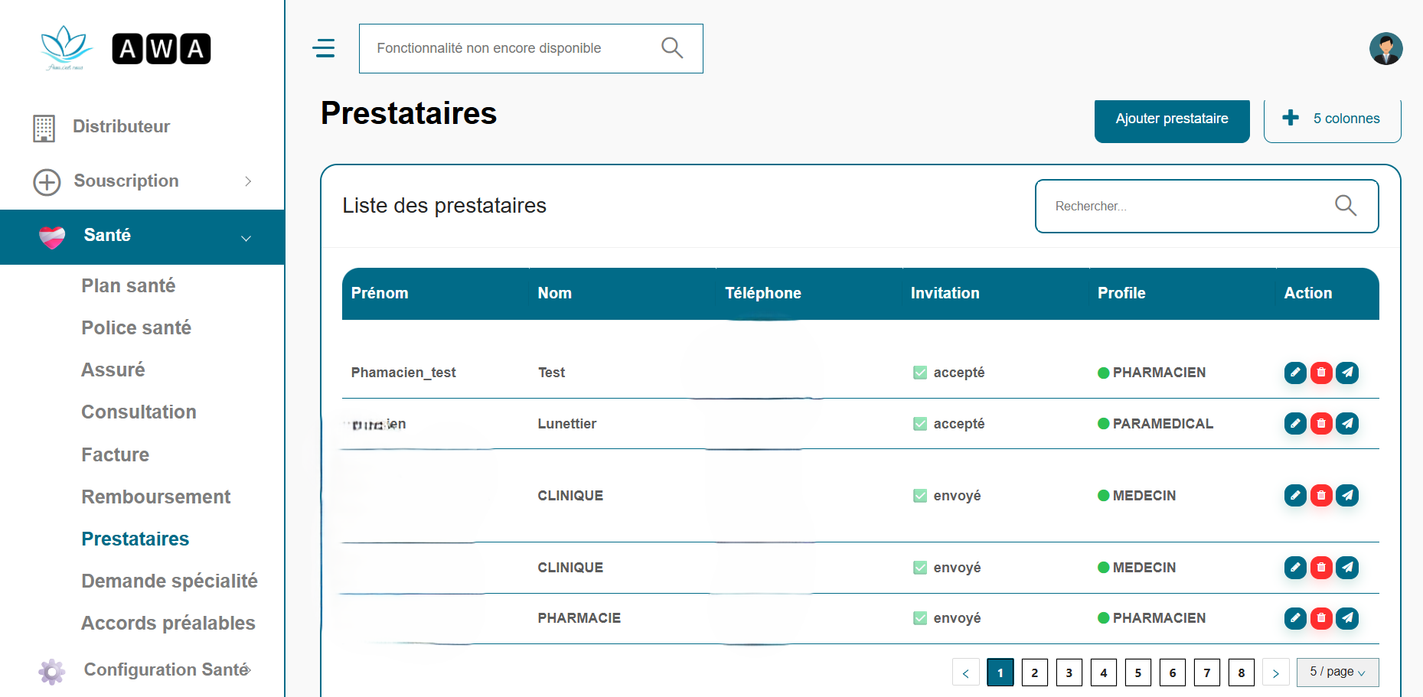Image resolution: width=1423 pixels, height=697 pixels.
Task: Go to next pagination page arrow
Action: [x=1275, y=673]
